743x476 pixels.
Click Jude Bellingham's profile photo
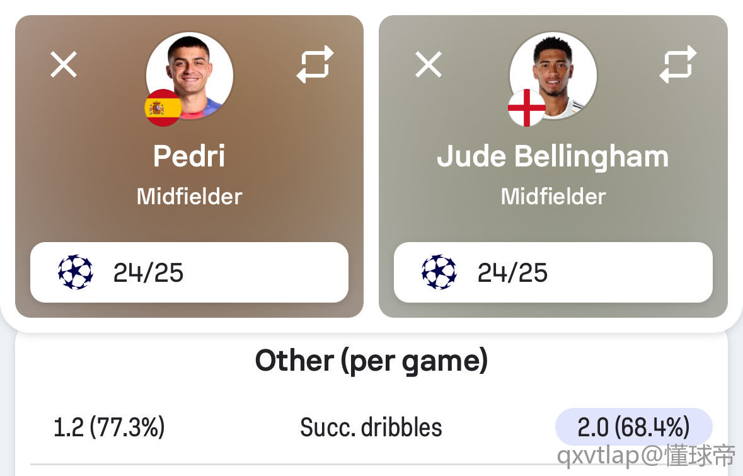[553, 75]
